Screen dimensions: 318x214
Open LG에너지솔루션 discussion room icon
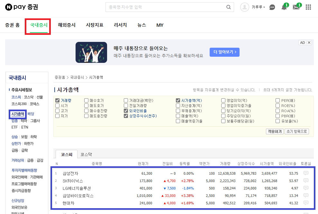click(306, 188)
